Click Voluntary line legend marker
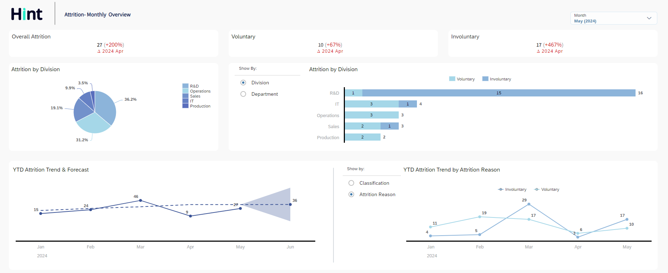 click(537, 189)
